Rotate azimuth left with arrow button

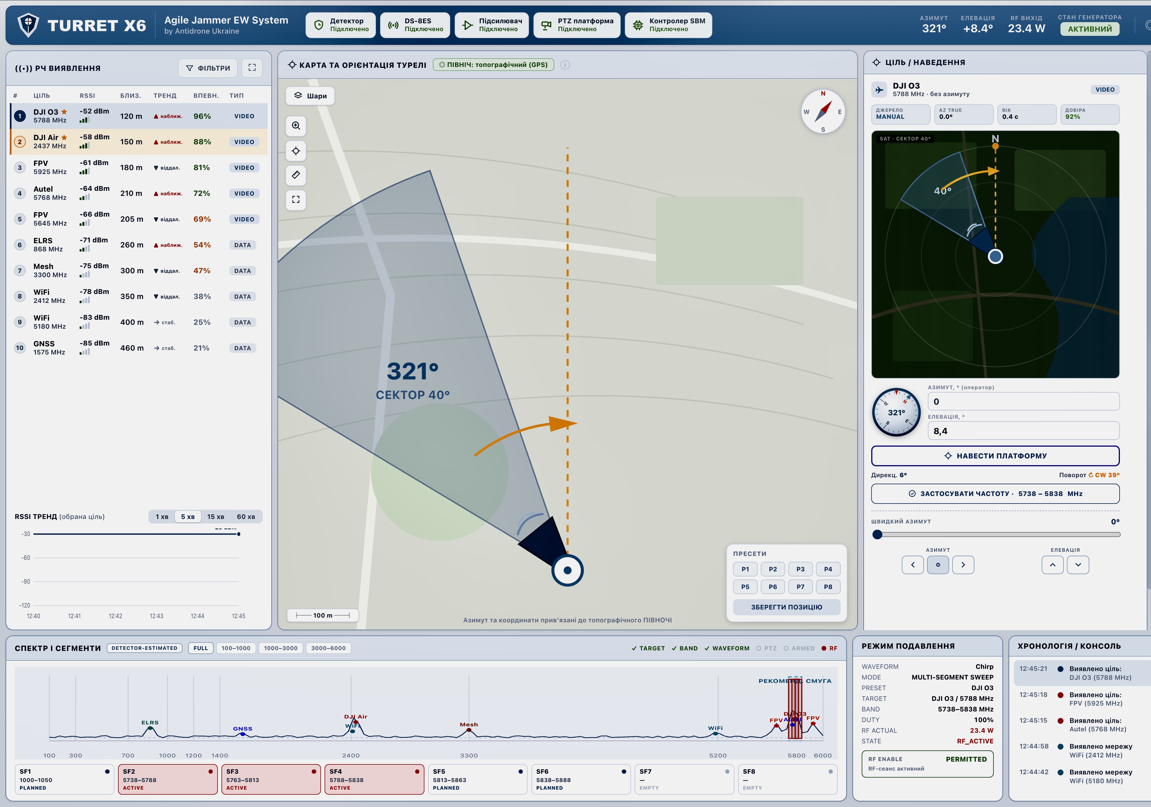(x=912, y=565)
